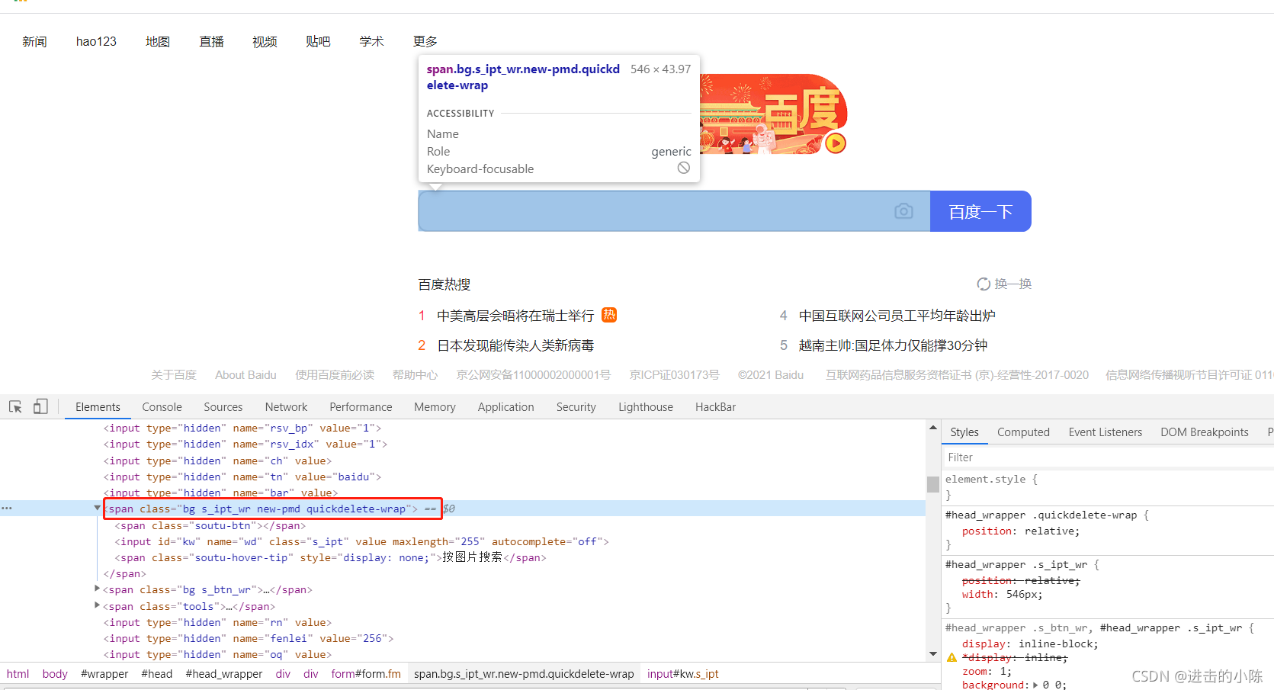
Task: Open the Event Listeners pane tab
Action: coord(1105,432)
